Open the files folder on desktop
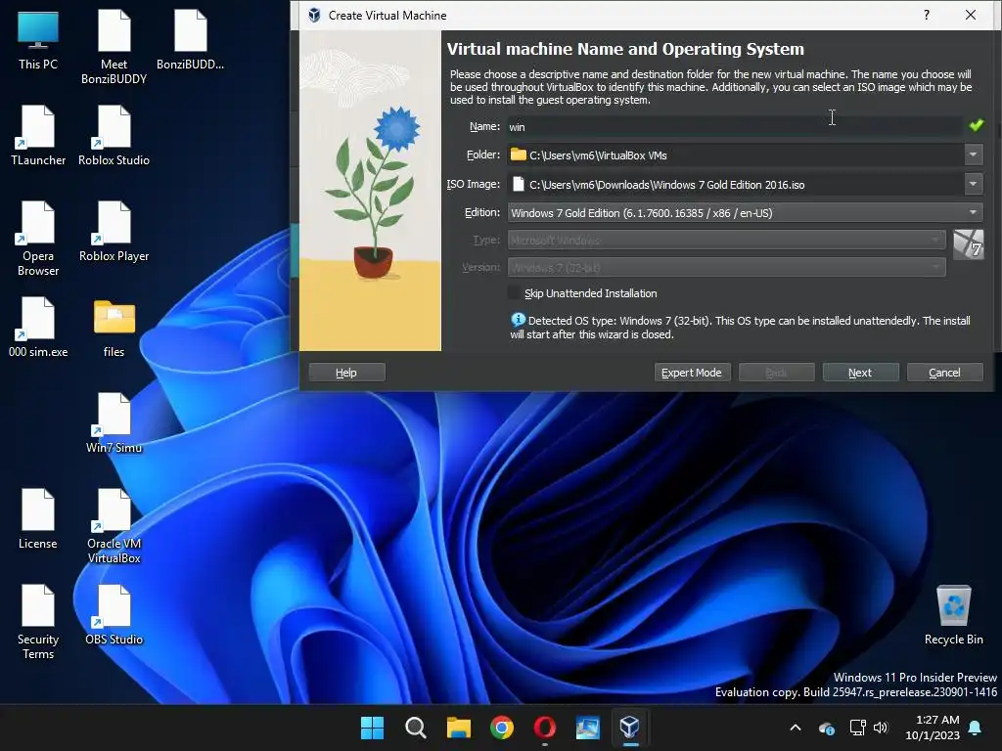 coord(114,327)
